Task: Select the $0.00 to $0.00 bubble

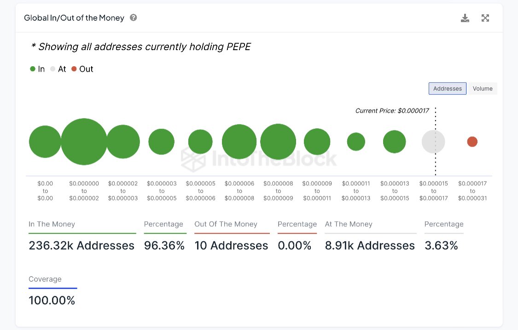Action: [45, 142]
